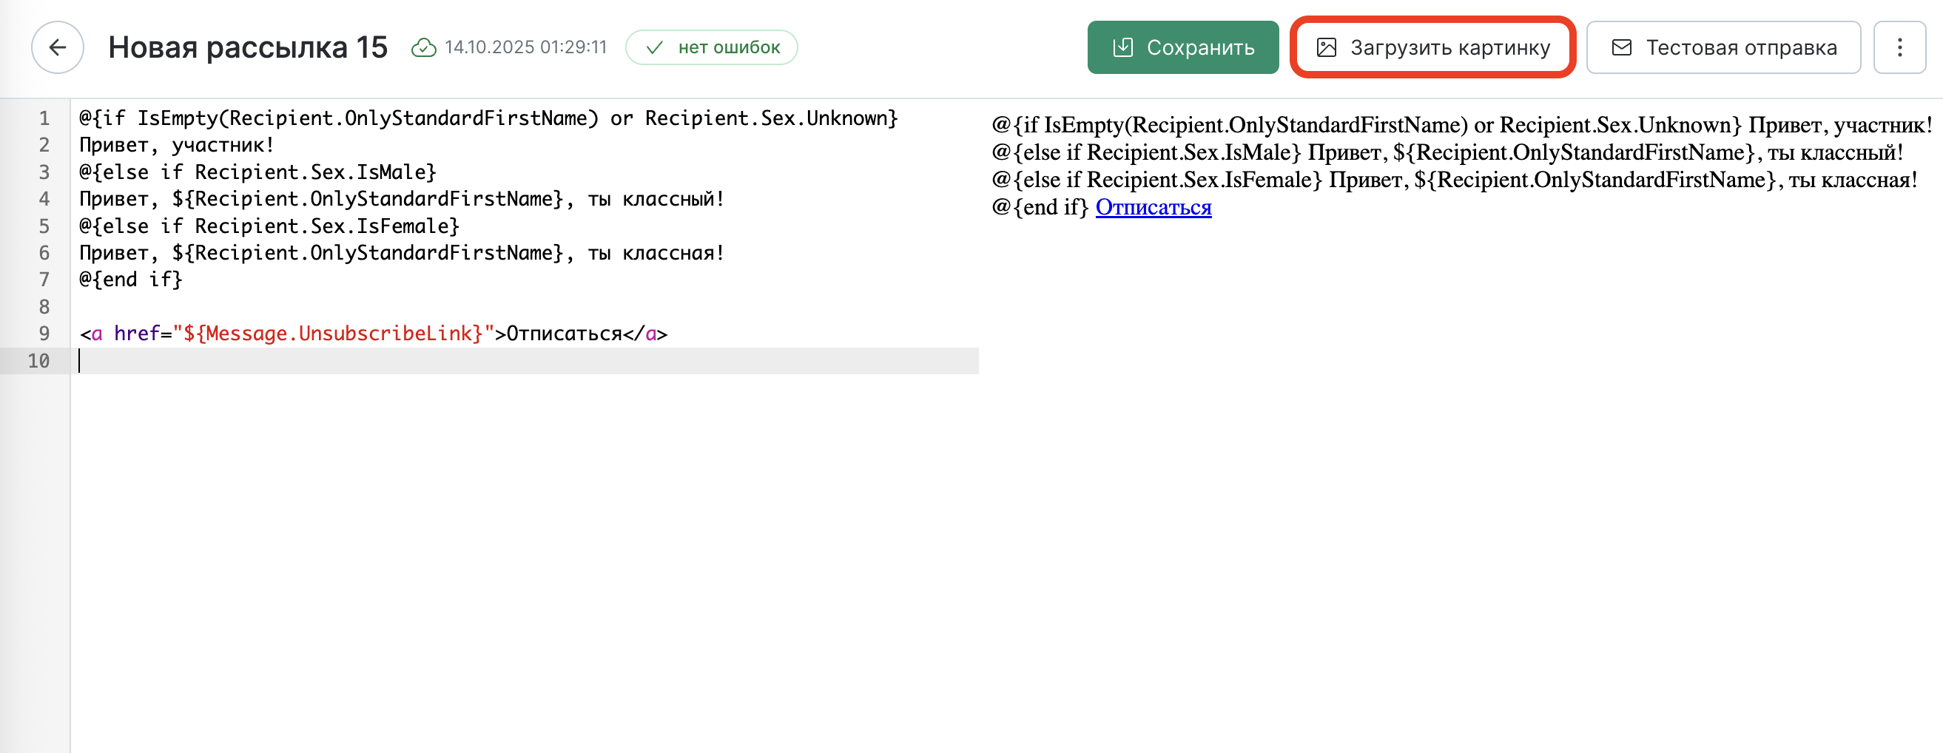
Task: Open the three-dot more options menu
Action: [x=1899, y=47]
